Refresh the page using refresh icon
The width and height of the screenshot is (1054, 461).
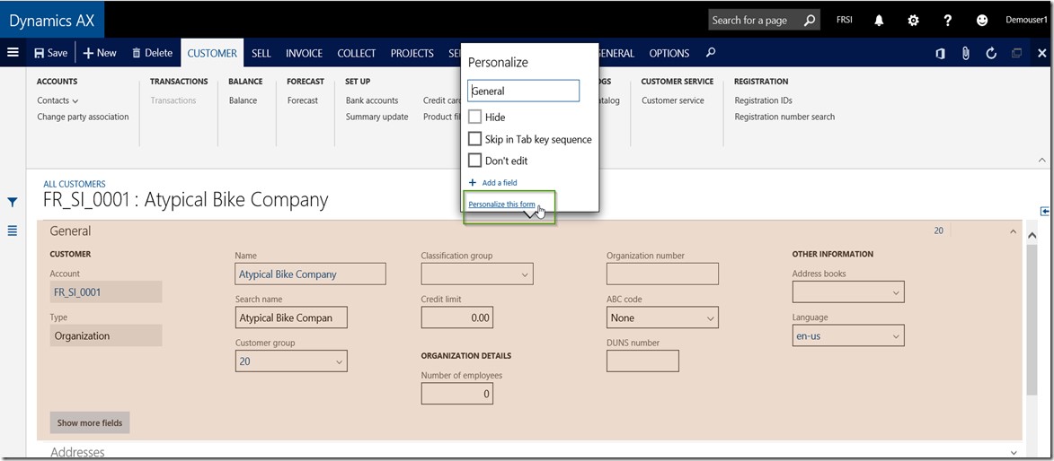[x=991, y=54]
